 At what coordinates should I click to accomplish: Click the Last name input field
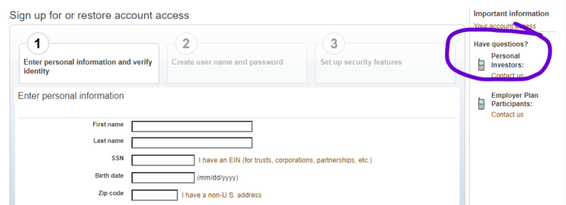coord(192,142)
